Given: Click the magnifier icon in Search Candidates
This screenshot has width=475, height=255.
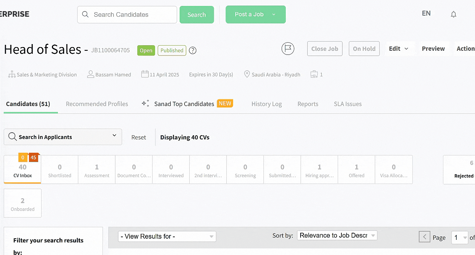Looking at the screenshot, I should [x=85, y=14].
